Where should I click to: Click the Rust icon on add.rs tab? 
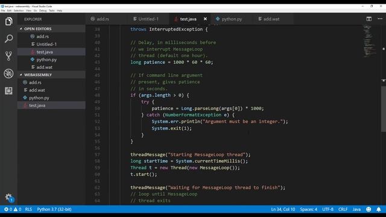(92, 19)
